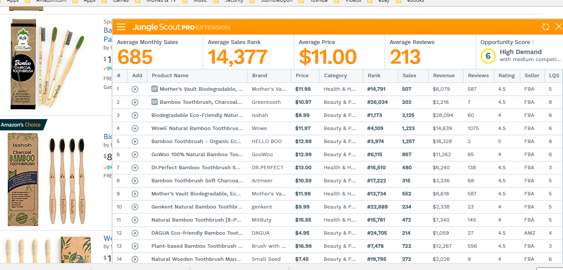
Task: Add the HELLO BOO Bamboo Toothbrush product
Action: (x=135, y=141)
